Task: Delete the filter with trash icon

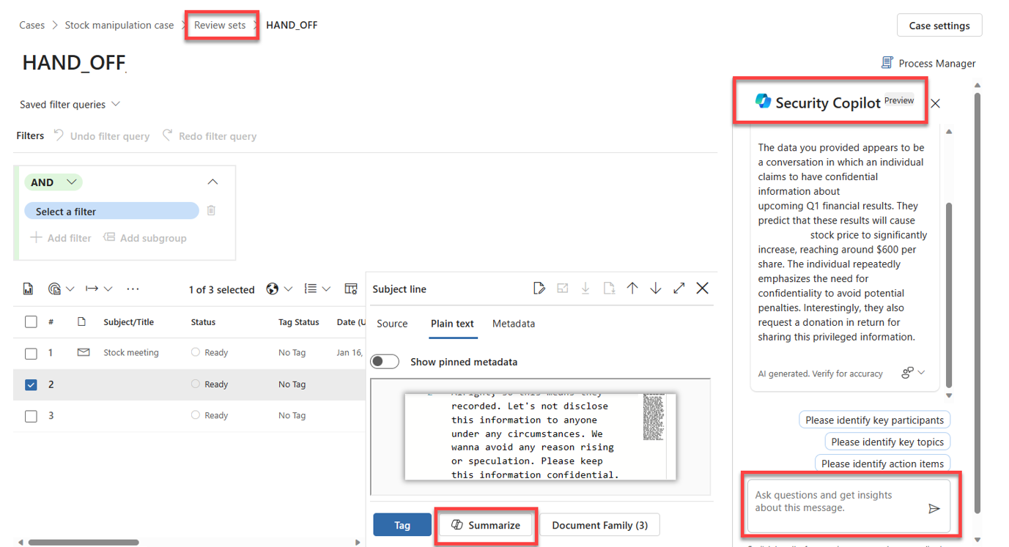Action: pos(211,211)
